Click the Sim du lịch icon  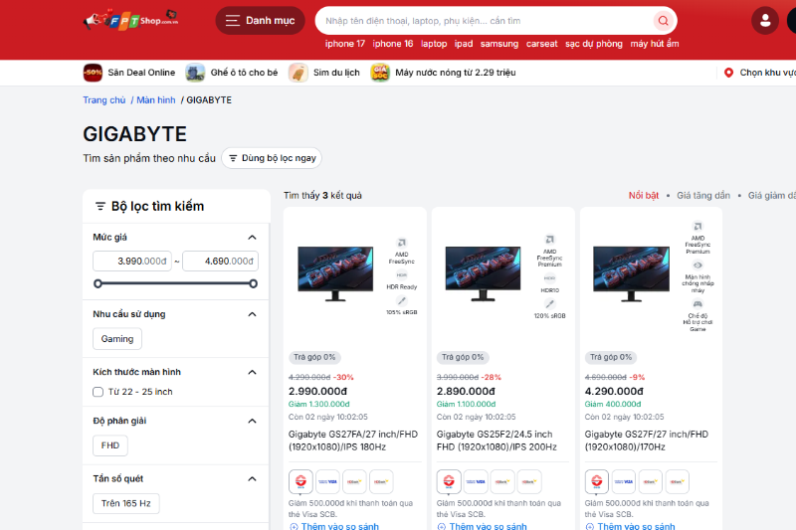298,73
